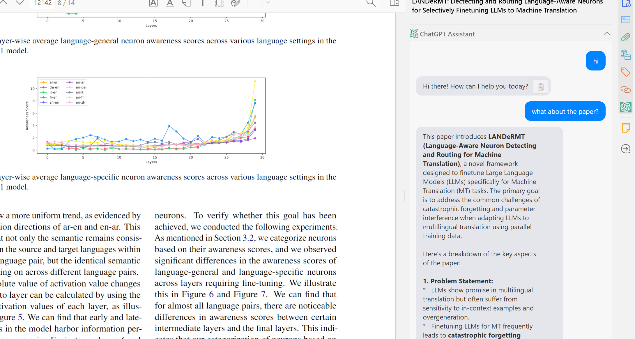Open the locate/view online arrow menu

[x=626, y=149]
